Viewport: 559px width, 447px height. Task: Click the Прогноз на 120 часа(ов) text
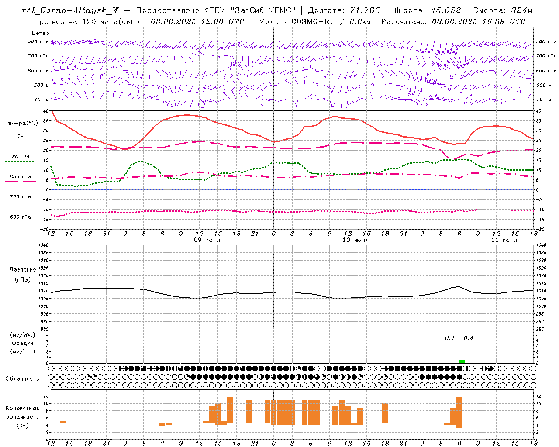click(84, 21)
